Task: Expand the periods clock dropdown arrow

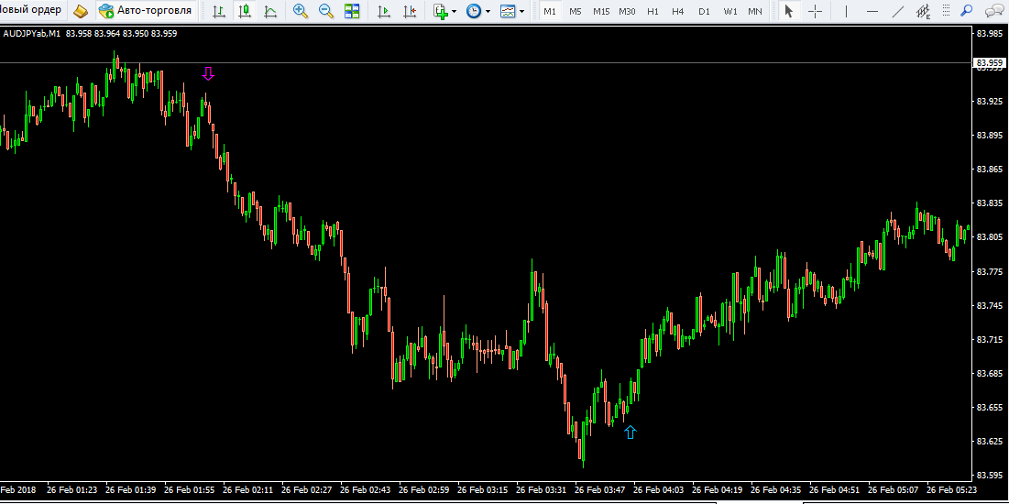Action: pos(488,12)
